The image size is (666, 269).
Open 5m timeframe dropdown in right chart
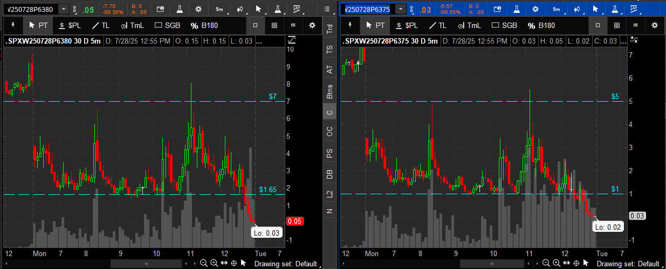pos(557,9)
